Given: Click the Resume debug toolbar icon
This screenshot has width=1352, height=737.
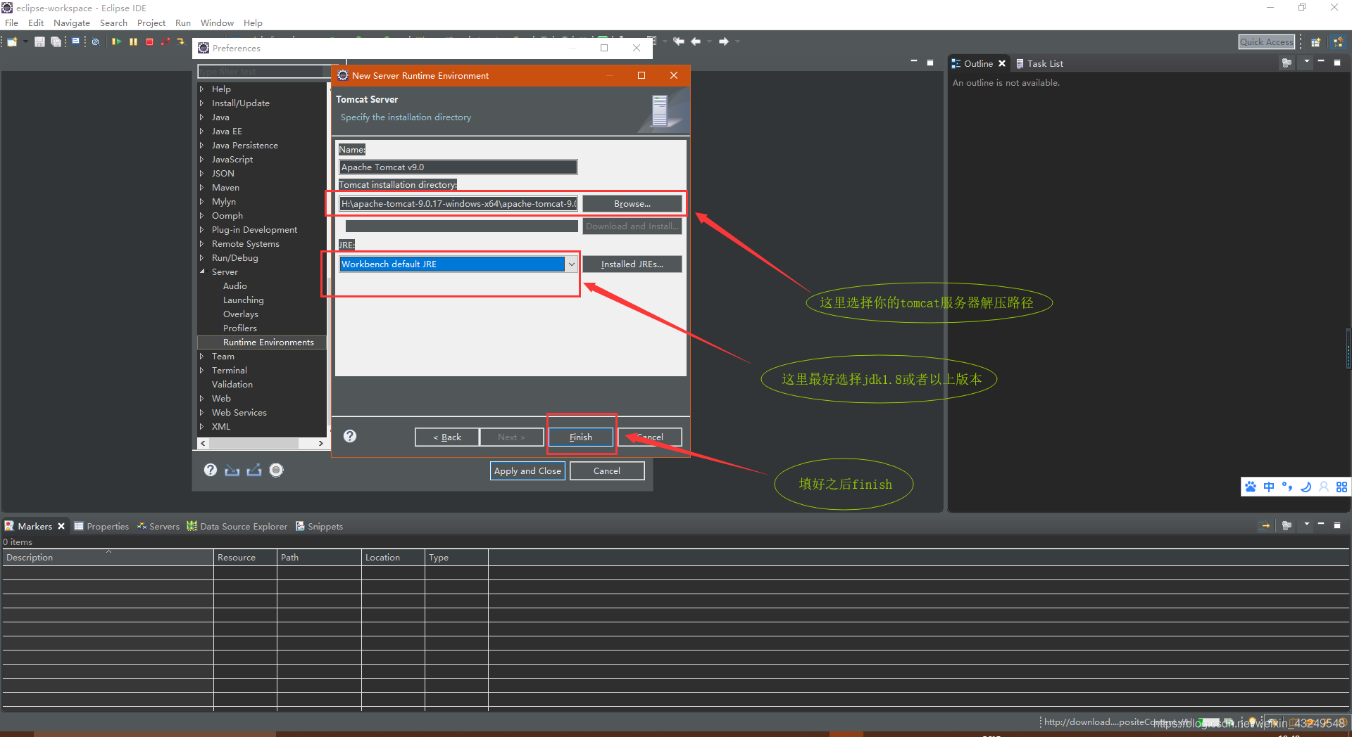Looking at the screenshot, I should pos(116,42).
